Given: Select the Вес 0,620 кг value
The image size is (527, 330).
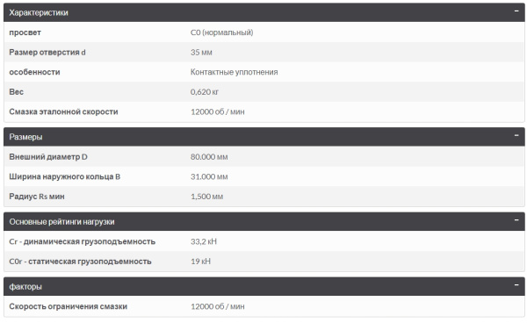Looking at the screenshot, I should pos(205,92).
